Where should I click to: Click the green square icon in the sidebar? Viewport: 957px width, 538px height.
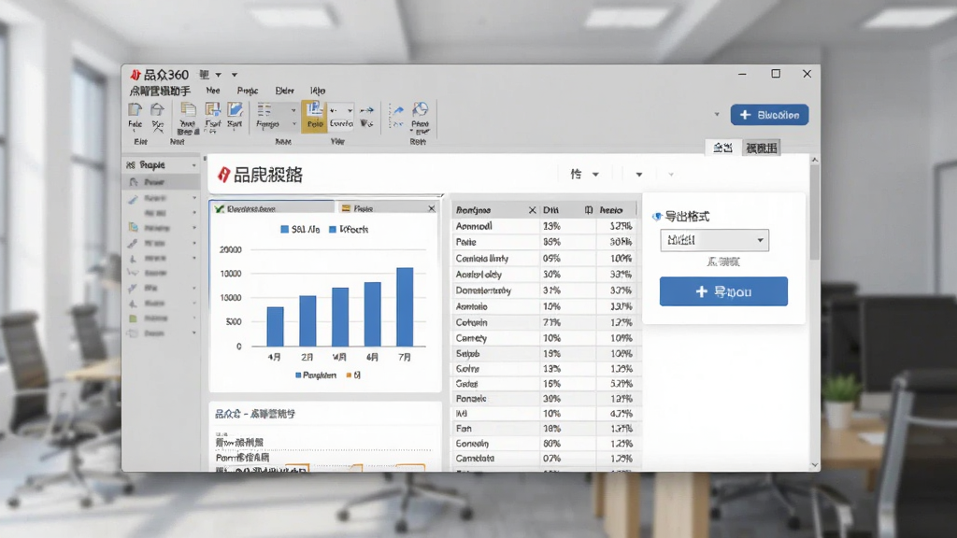coord(133,319)
